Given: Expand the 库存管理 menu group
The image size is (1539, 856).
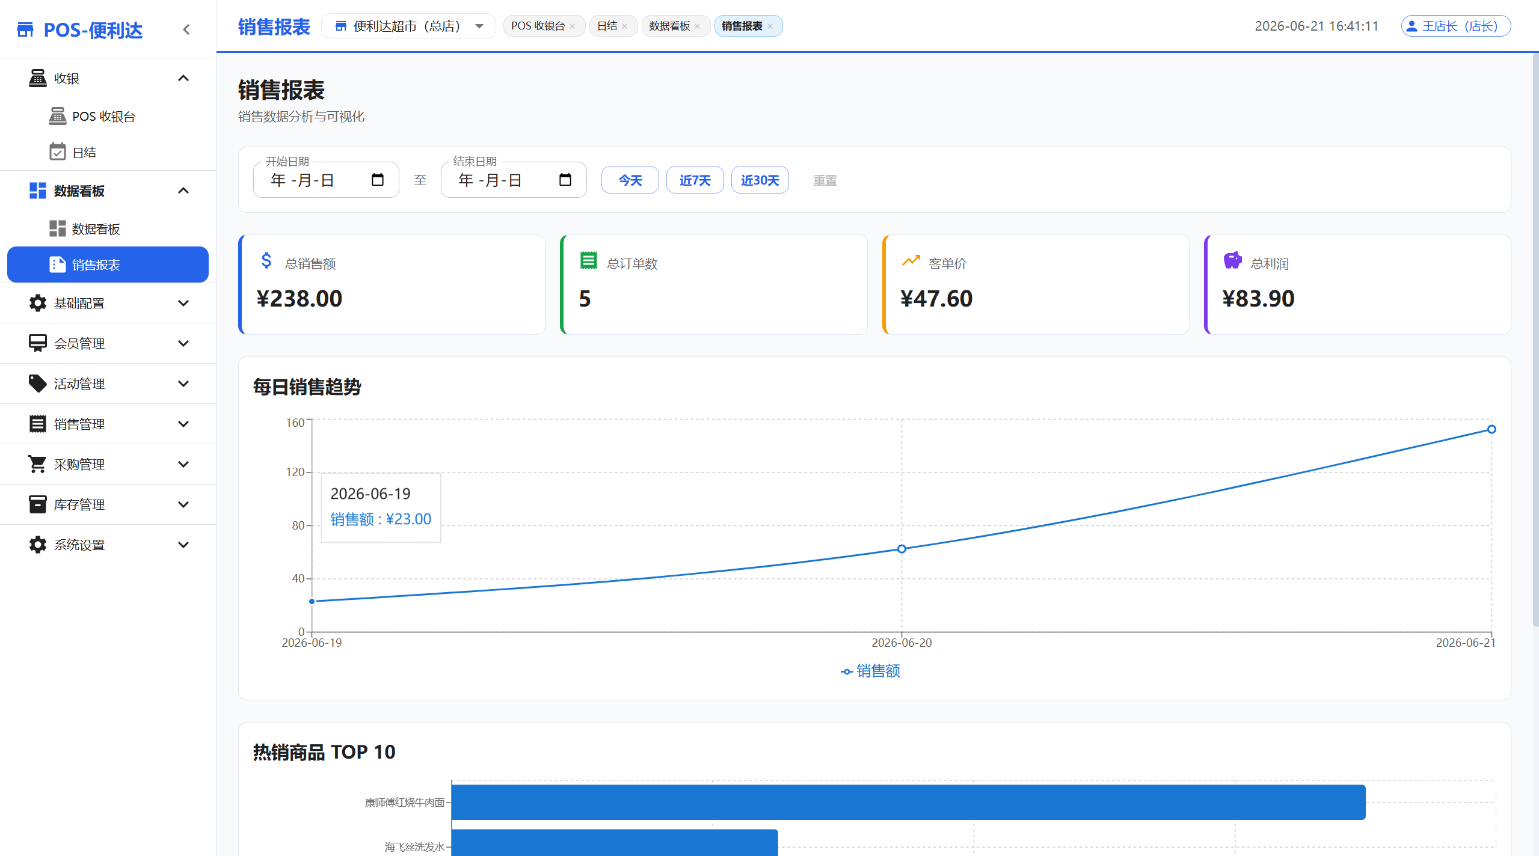Looking at the screenshot, I should tap(183, 504).
